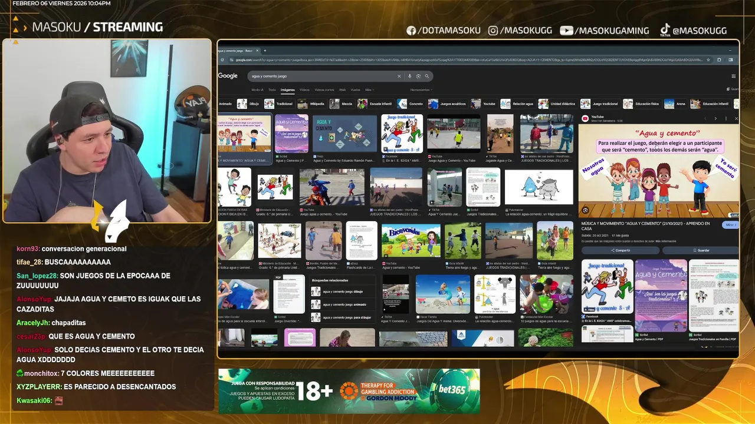Open TikTok @MASOKUGG overlay link

pos(693,31)
